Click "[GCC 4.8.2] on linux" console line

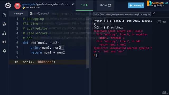click(x=108, y=27)
